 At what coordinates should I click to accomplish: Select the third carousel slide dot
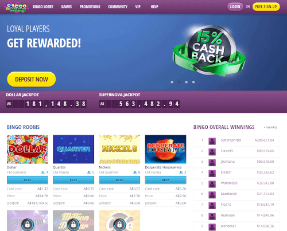186,82
